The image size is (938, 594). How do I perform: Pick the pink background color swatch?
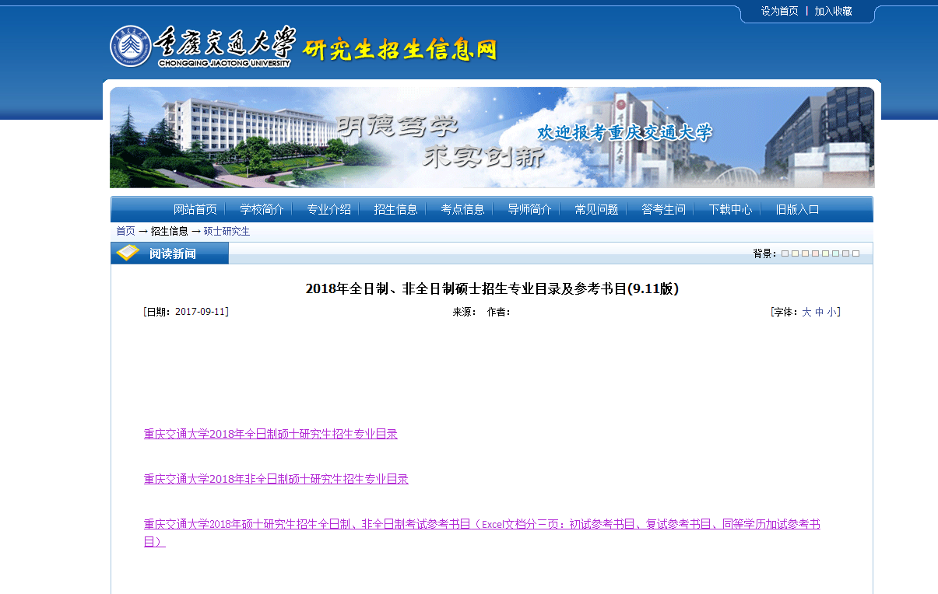coord(815,253)
